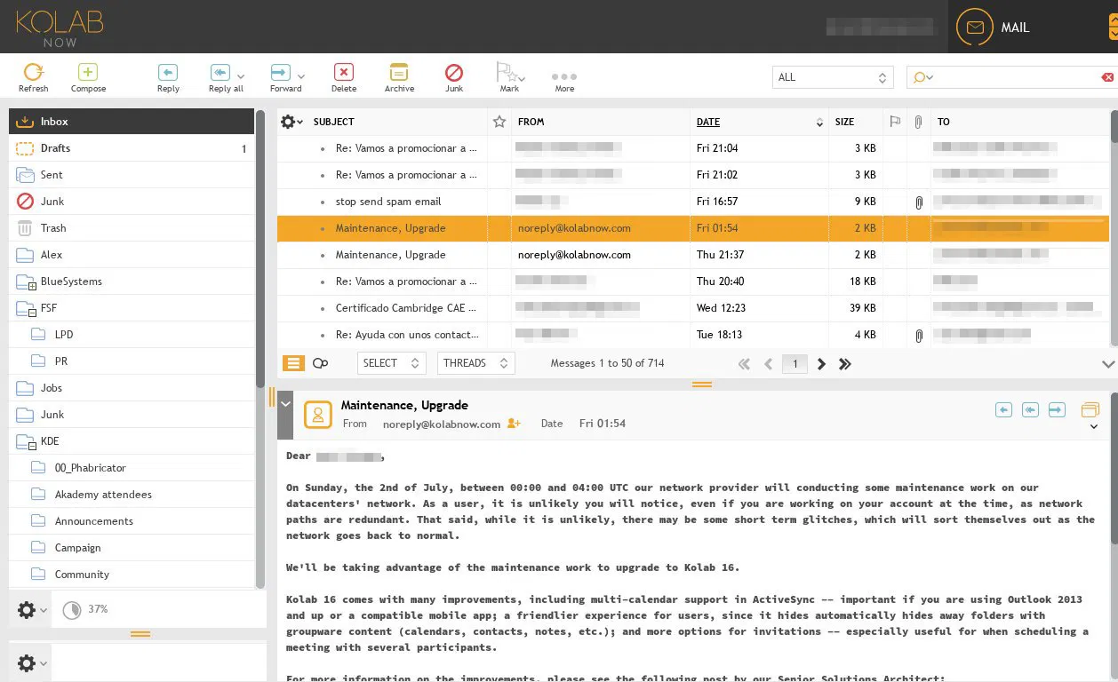Forward the selected message

[x=280, y=77]
